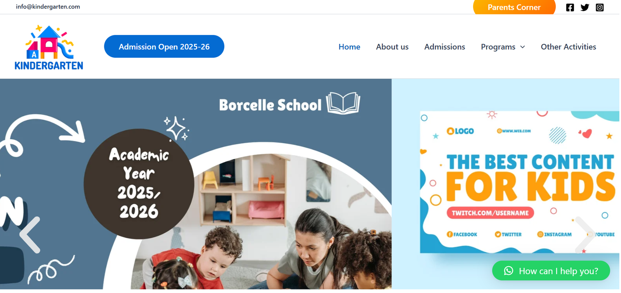Image resolution: width=621 pixels, height=293 pixels.
Task: Advance slider with right chevron arrow
Action: coord(585,235)
